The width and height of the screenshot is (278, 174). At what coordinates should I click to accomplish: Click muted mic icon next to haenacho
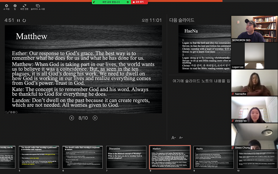point(233,94)
